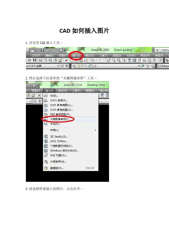Choose 外部参照(N)... menu entry
The image size is (169, 239).
pos(71,162)
